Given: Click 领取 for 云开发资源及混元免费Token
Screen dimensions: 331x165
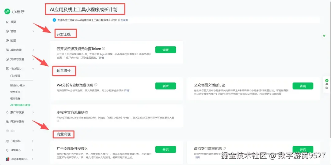Looking at the screenshot, I should tap(166, 50).
